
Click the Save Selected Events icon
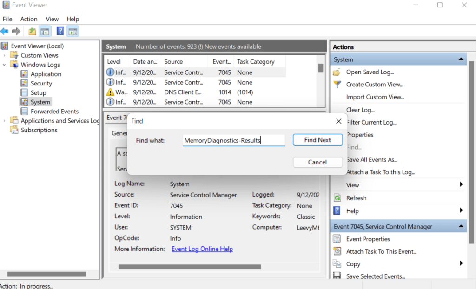(x=337, y=276)
